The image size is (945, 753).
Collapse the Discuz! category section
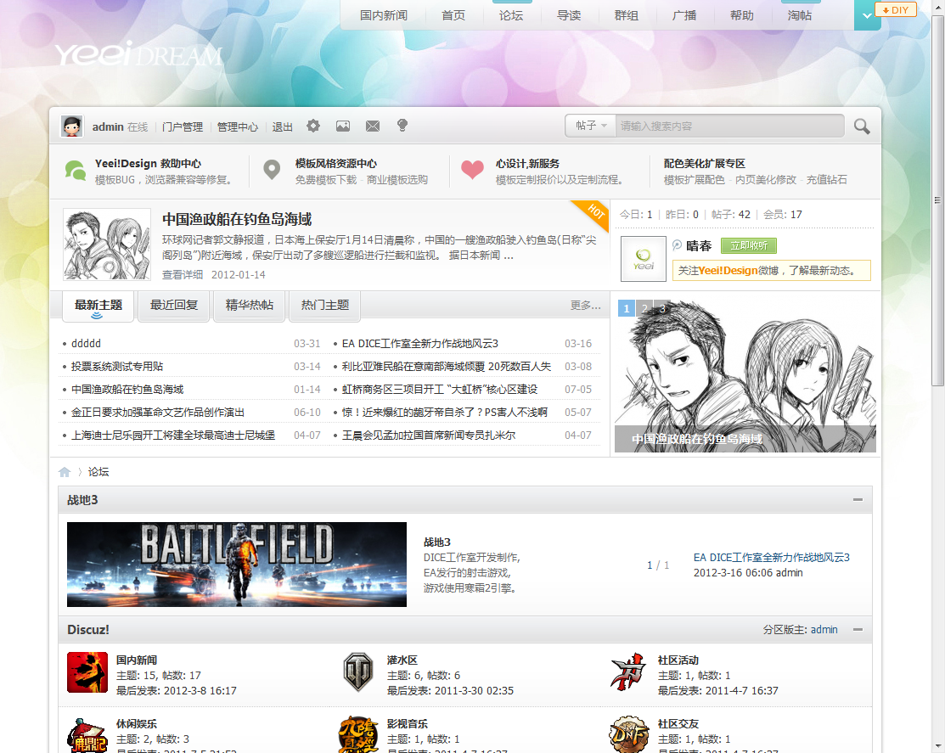coord(858,630)
